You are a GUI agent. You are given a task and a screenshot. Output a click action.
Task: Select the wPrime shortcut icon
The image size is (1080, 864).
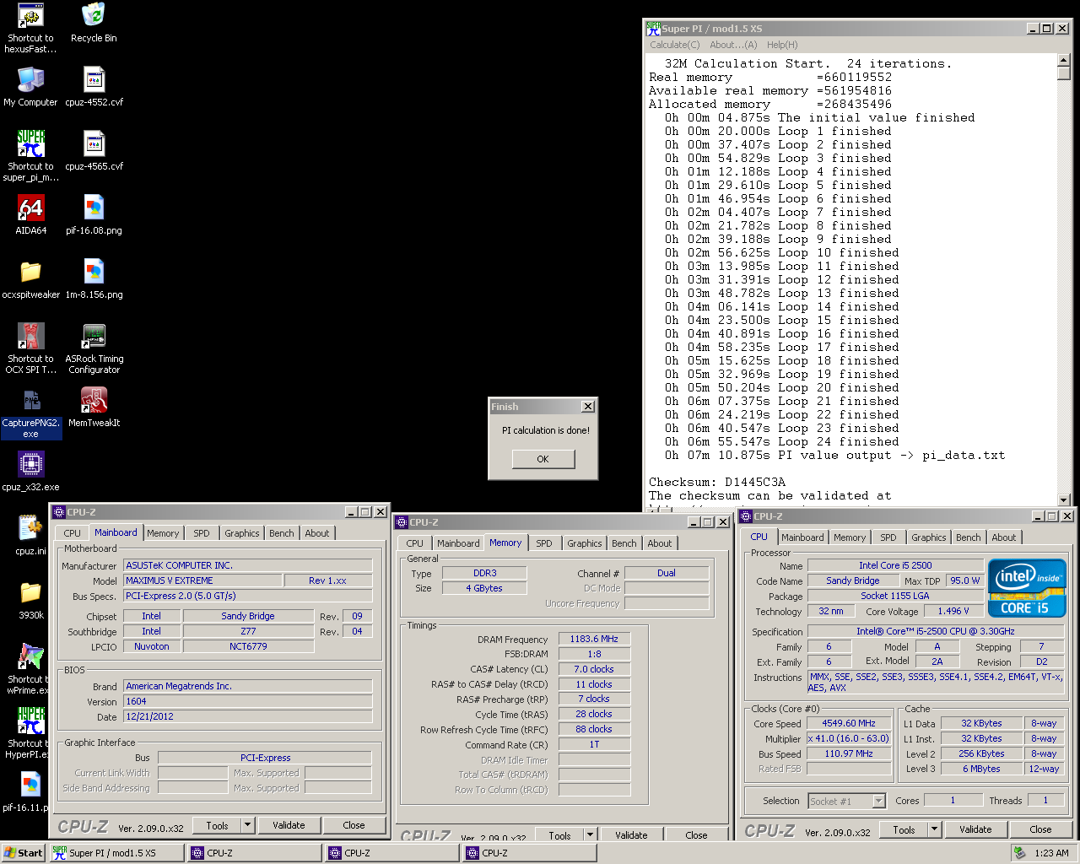click(x=31, y=656)
